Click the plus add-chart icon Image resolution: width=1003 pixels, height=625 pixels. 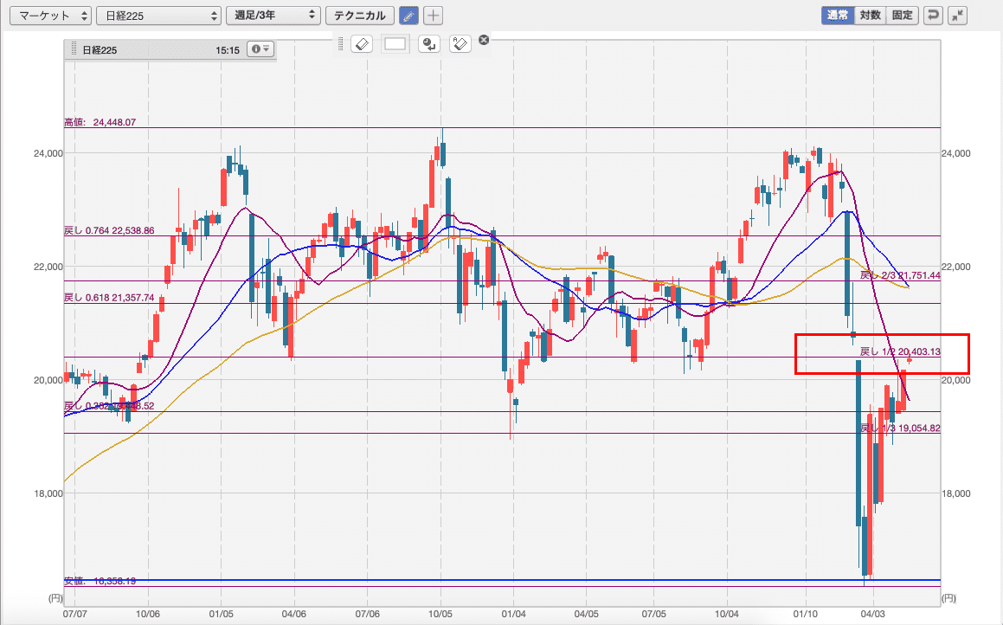(x=433, y=16)
